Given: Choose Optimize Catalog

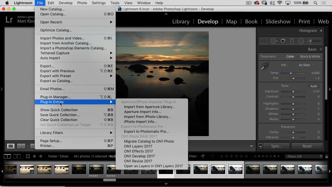Looking at the screenshot, I should pos(75,30).
